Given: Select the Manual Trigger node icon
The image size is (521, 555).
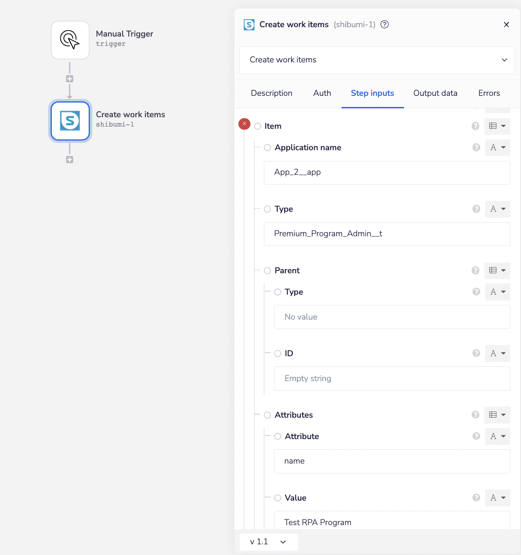Looking at the screenshot, I should coord(70,40).
